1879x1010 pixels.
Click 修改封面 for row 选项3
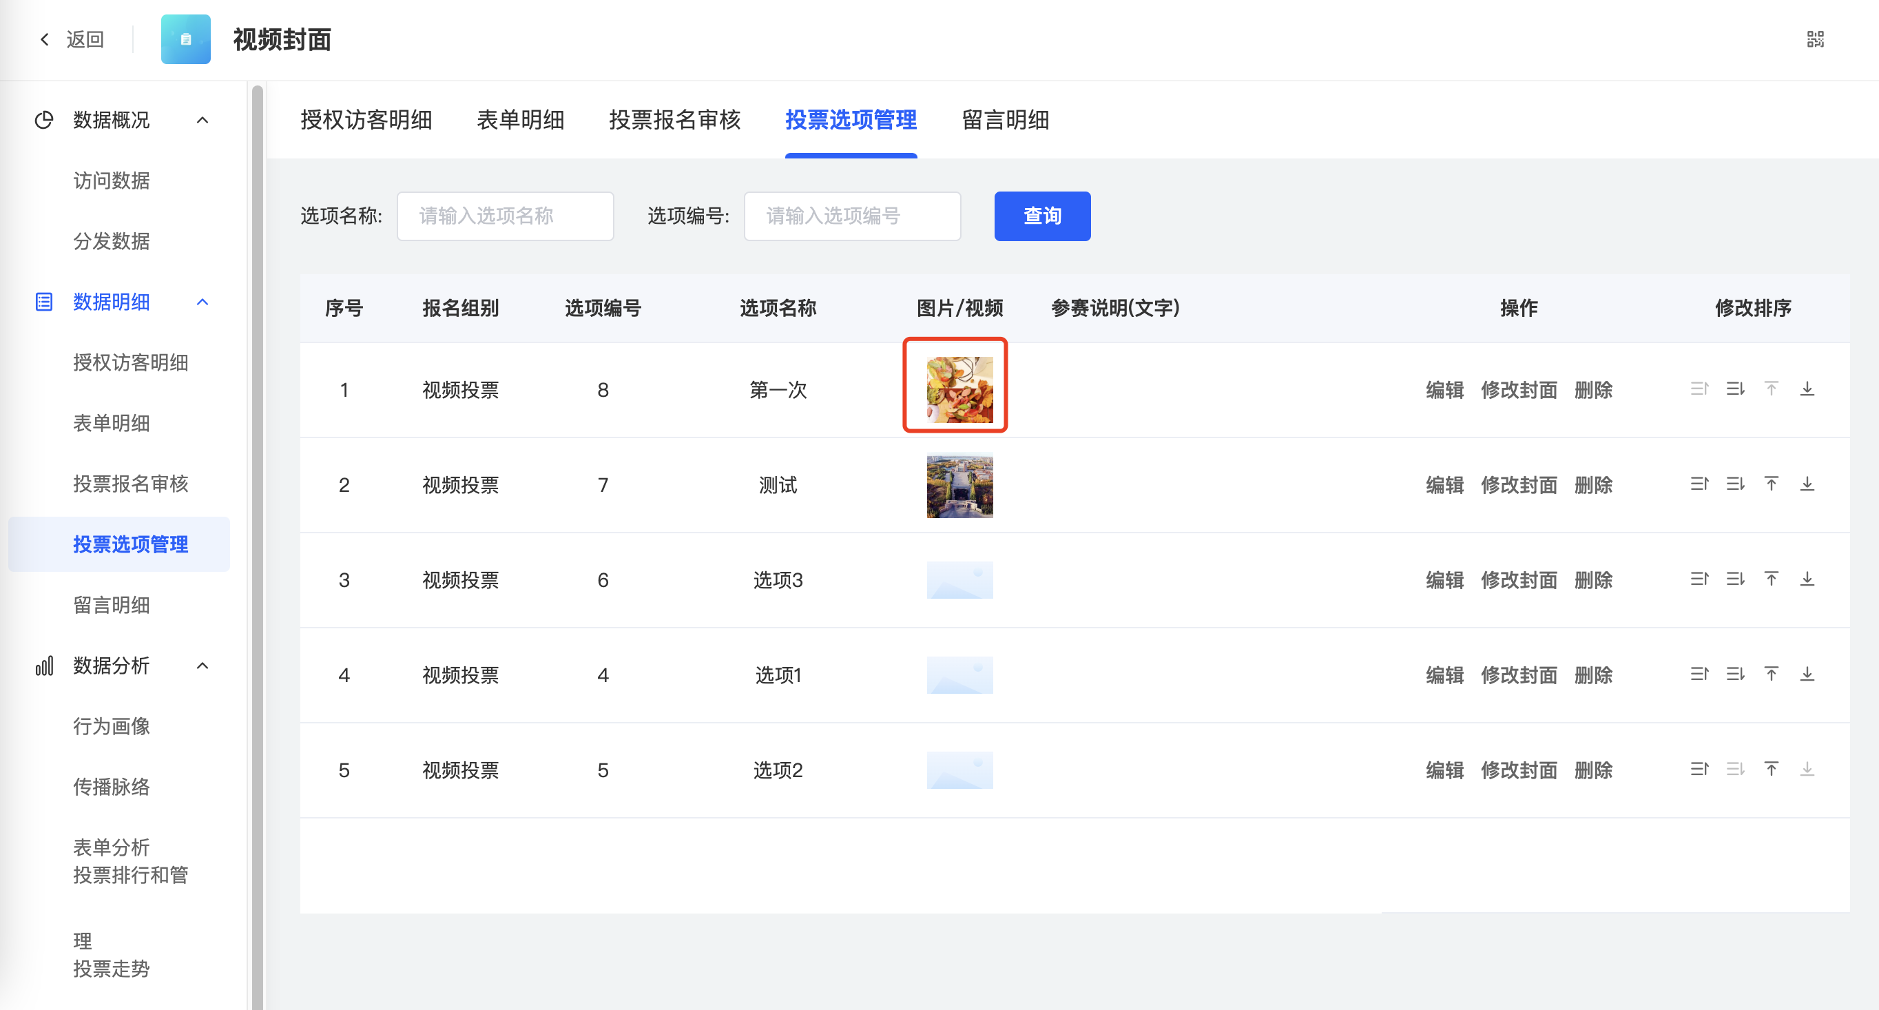pyautogui.click(x=1519, y=580)
